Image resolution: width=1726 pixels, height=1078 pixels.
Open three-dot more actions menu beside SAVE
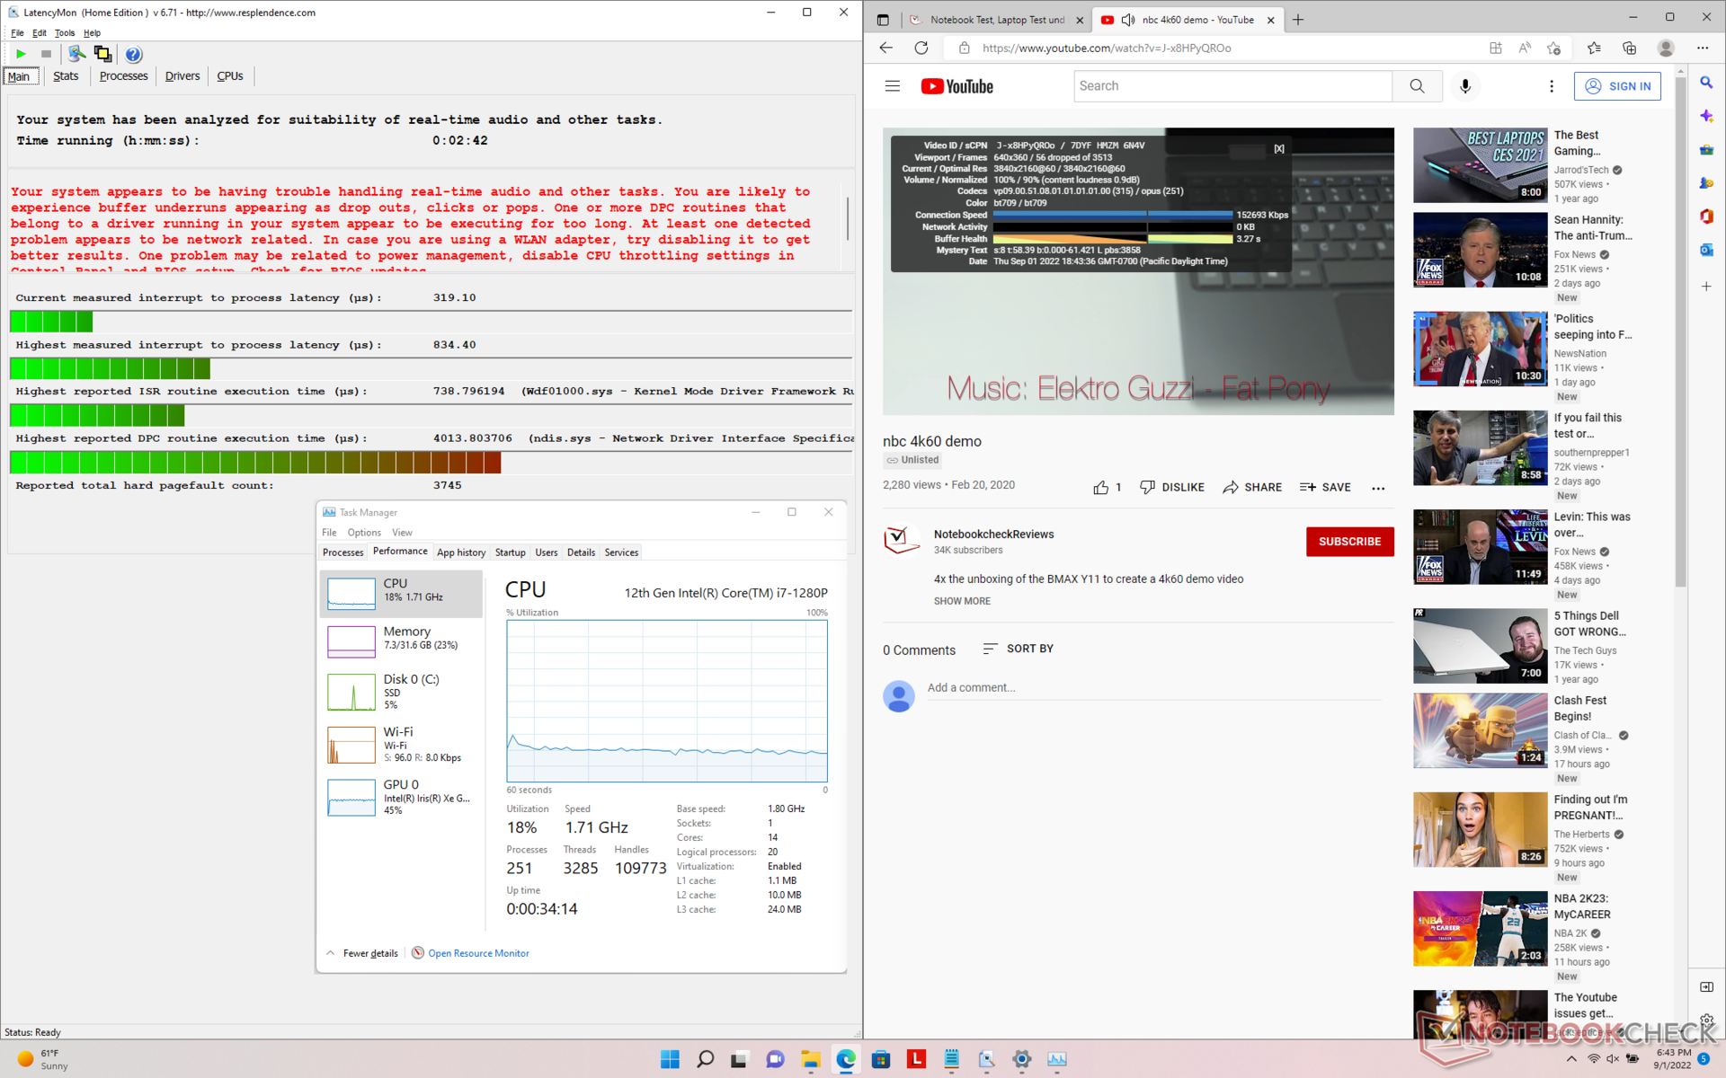coord(1378,488)
